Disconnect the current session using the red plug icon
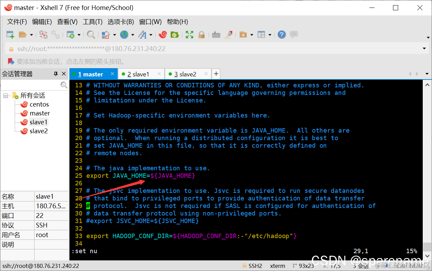432x271 pixels. coord(43,35)
